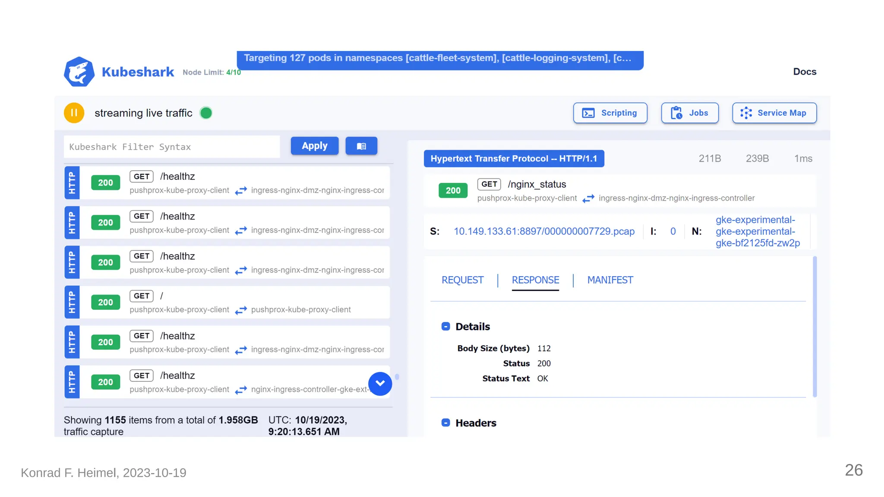Click the green live traffic status indicator
The width and height of the screenshot is (884, 497).
[206, 113]
